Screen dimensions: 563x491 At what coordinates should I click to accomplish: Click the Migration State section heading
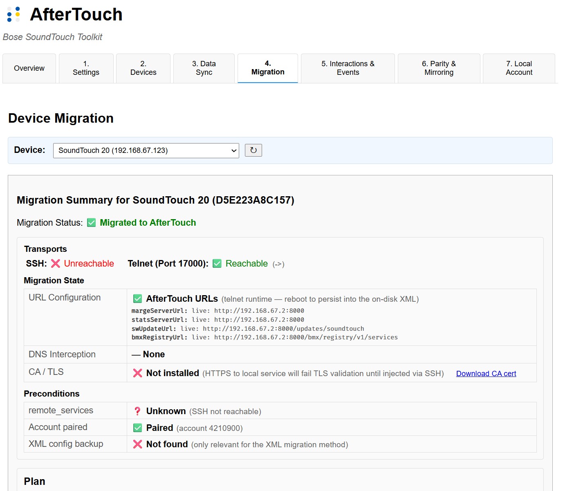click(x=54, y=280)
